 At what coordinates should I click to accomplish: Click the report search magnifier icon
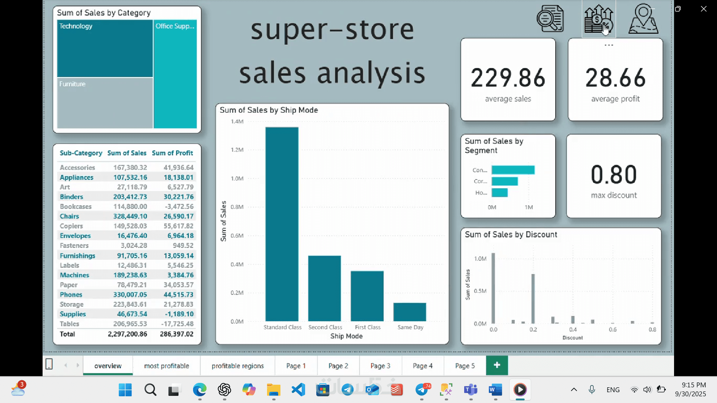(550, 19)
